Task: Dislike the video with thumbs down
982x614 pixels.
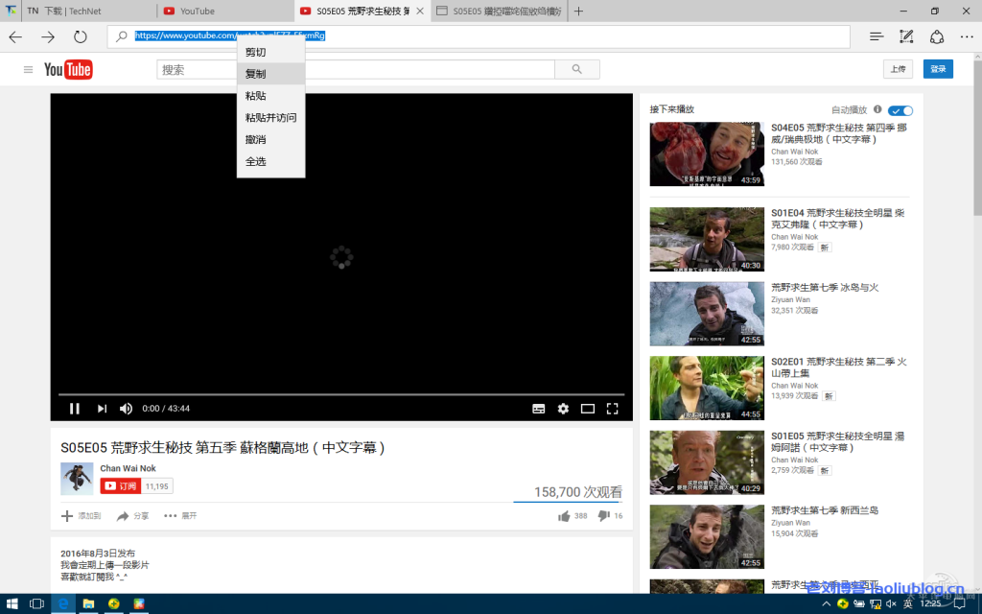Action: pyautogui.click(x=603, y=516)
